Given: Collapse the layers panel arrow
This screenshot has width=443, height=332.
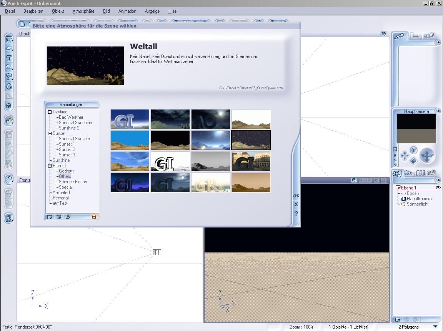Looking at the screenshot, I should coord(438,180).
